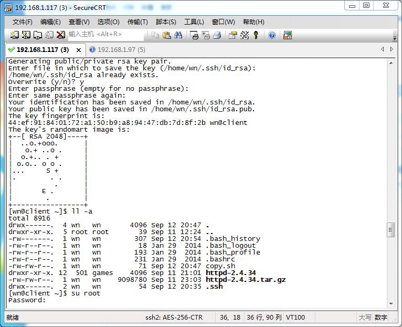Click the SecureCRT title bar app icon

[x=8, y=8]
